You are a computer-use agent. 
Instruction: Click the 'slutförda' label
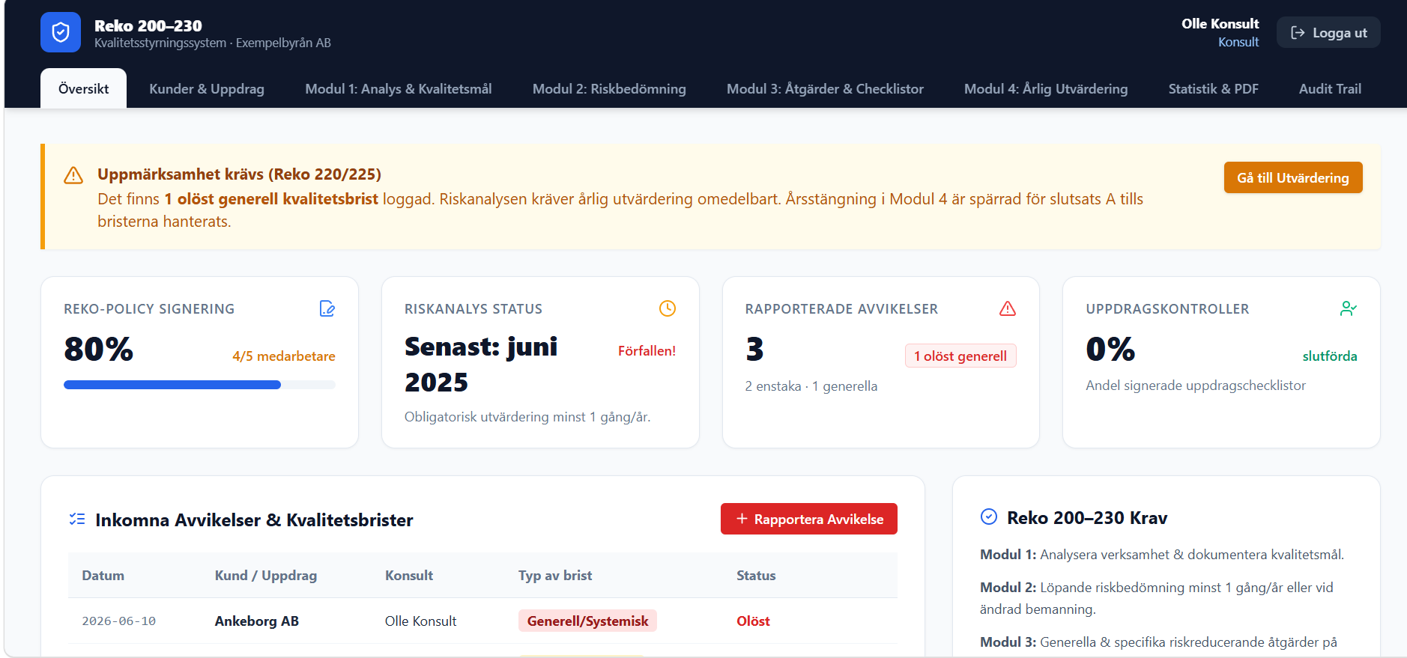click(x=1330, y=356)
